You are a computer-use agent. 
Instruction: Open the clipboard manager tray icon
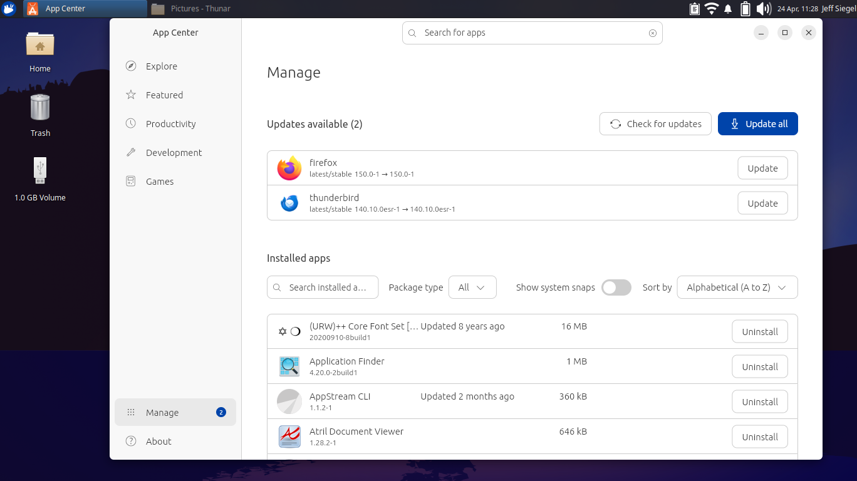[694, 9]
